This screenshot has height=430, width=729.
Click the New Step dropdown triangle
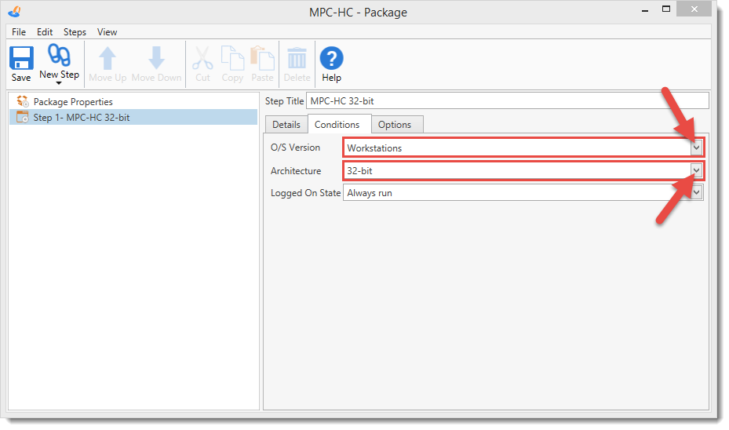pos(59,83)
